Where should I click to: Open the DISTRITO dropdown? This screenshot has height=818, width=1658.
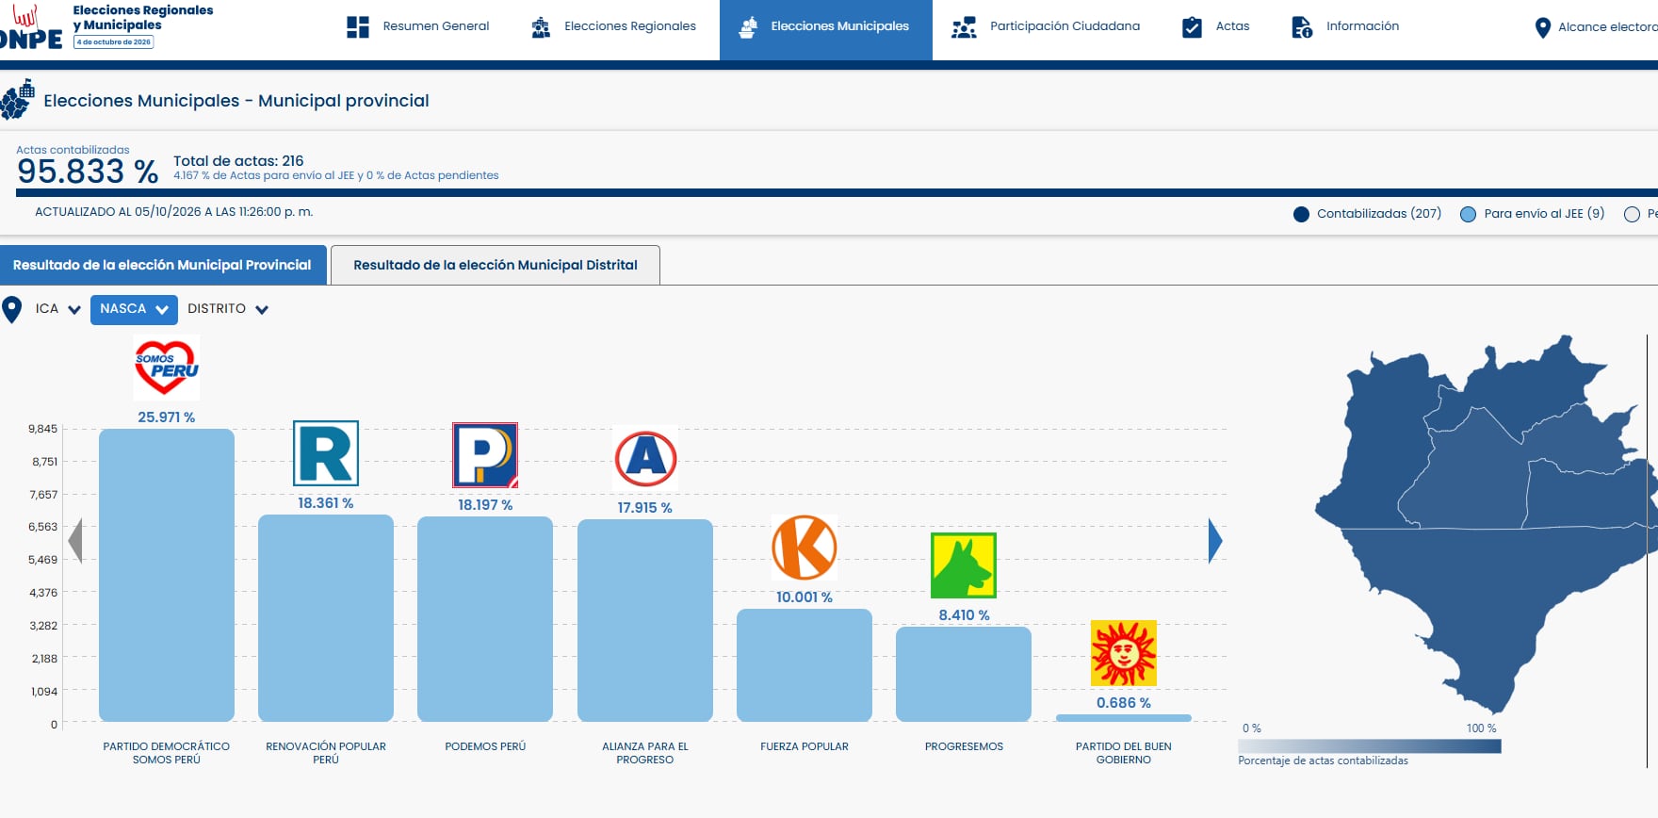[x=228, y=309]
